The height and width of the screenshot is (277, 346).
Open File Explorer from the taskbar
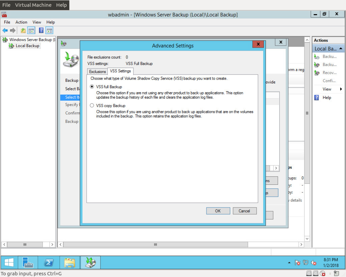(x=70, y=262)
